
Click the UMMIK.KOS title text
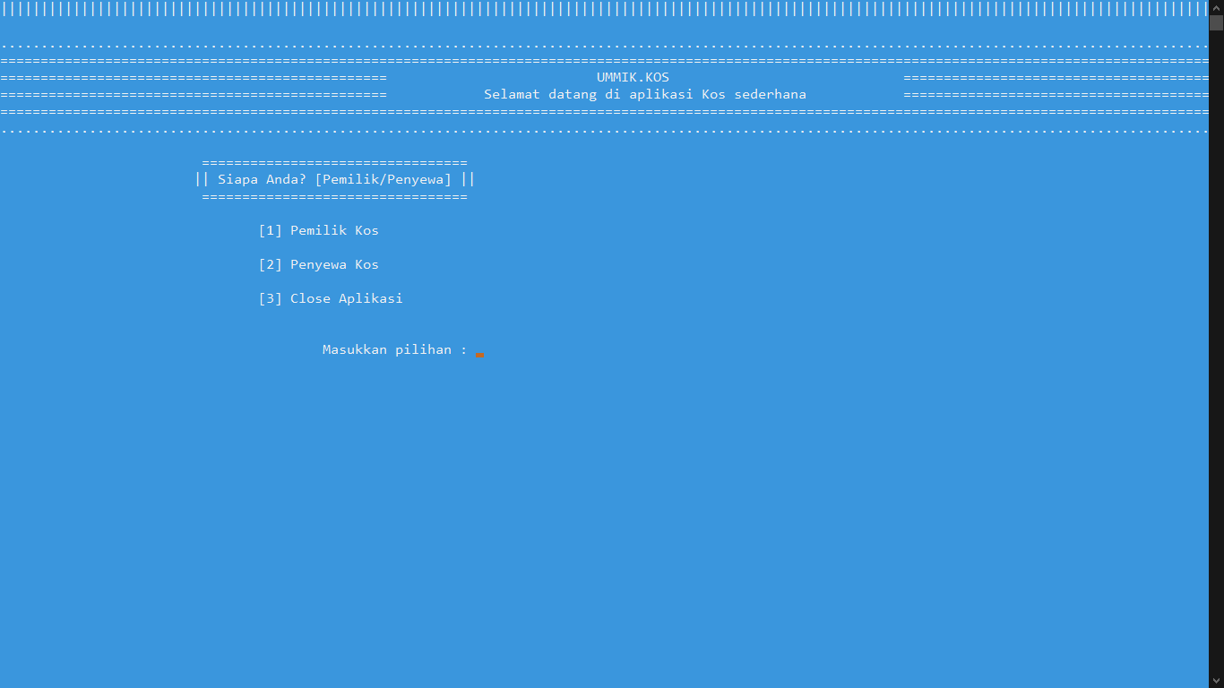[x=632, y=77]
